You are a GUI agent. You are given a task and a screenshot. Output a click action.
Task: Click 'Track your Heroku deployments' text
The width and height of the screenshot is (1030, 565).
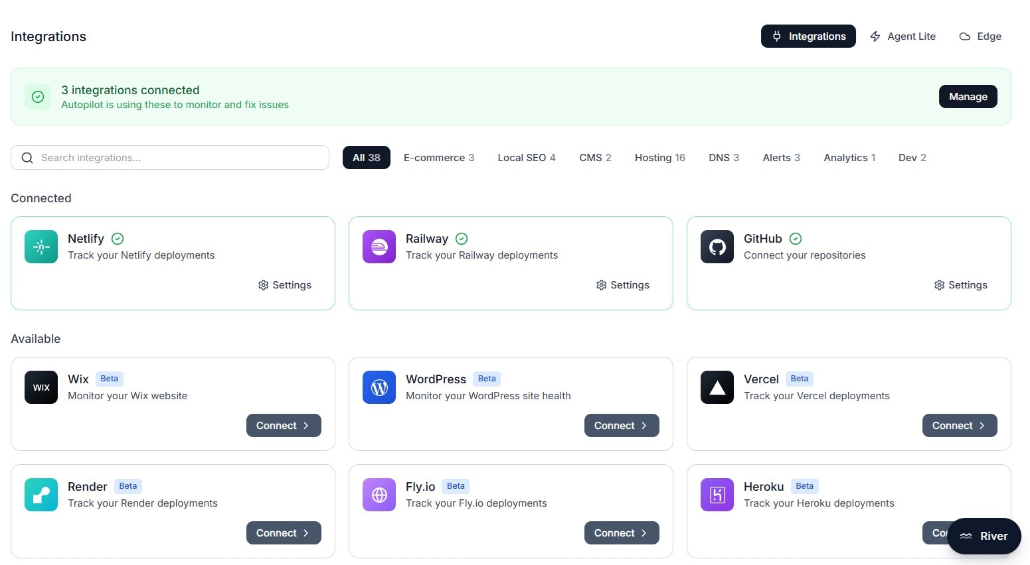point(819,503)
